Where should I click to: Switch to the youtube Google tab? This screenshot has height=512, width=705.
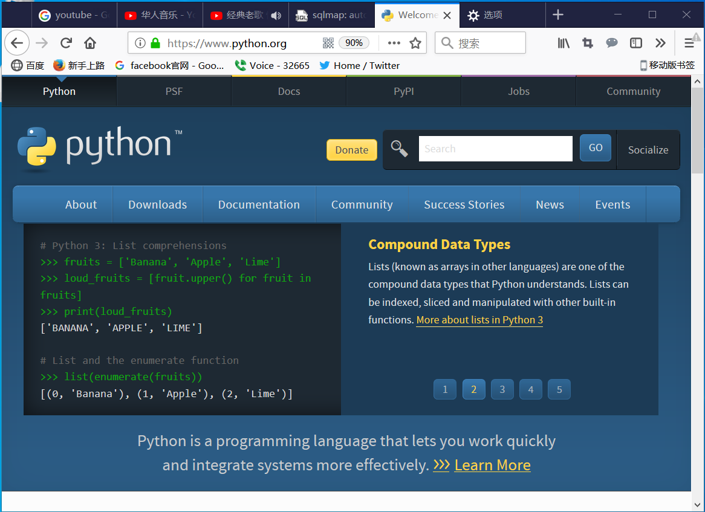click(74, 15)
